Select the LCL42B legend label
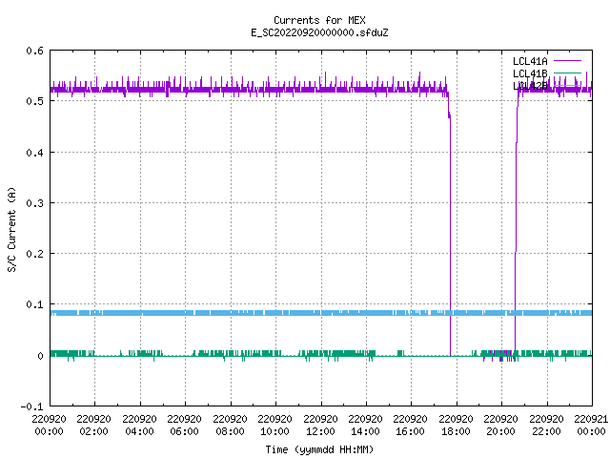 [530, 86]
